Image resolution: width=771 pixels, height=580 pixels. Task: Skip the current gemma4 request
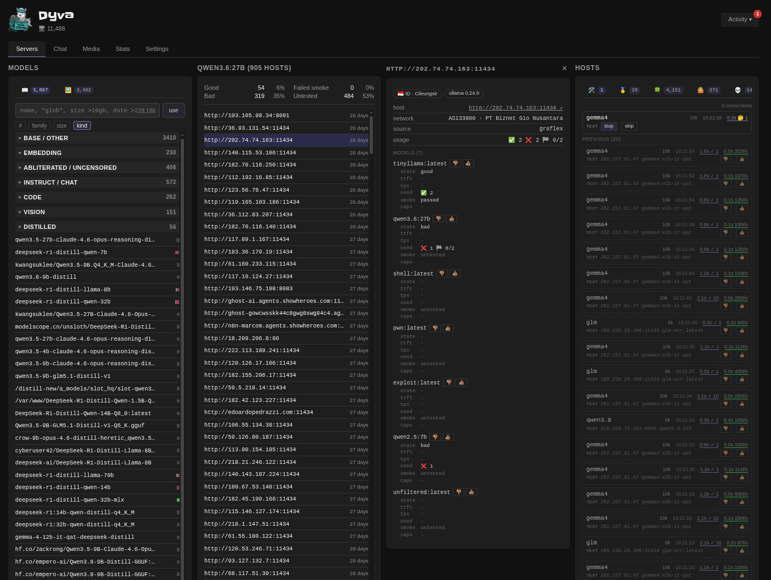[x=629, y=127]
